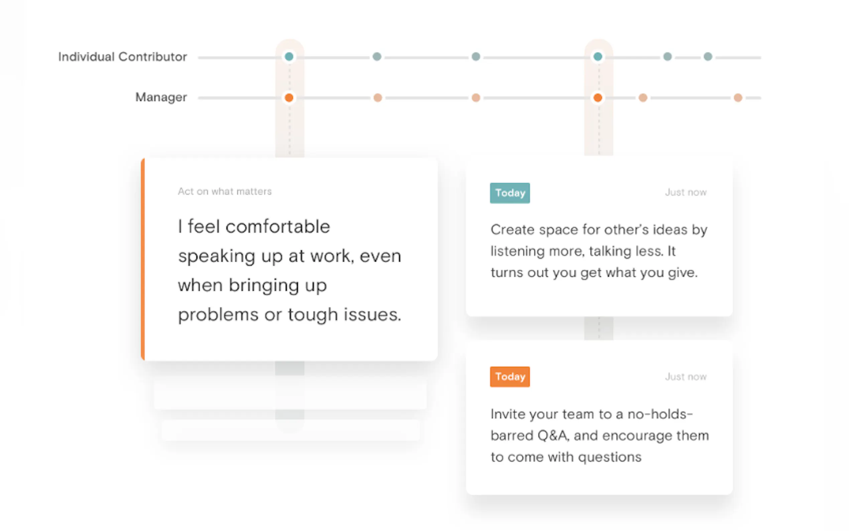Click the third teal dot on Individual Contributor row
This screenshot has width=849, height=531.
pos(476,57)
